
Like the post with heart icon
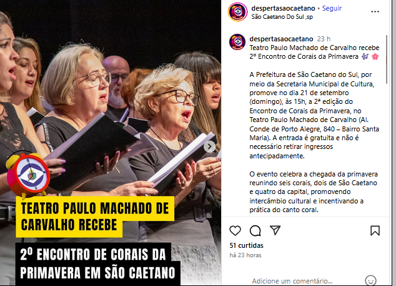tap(235, 230)
